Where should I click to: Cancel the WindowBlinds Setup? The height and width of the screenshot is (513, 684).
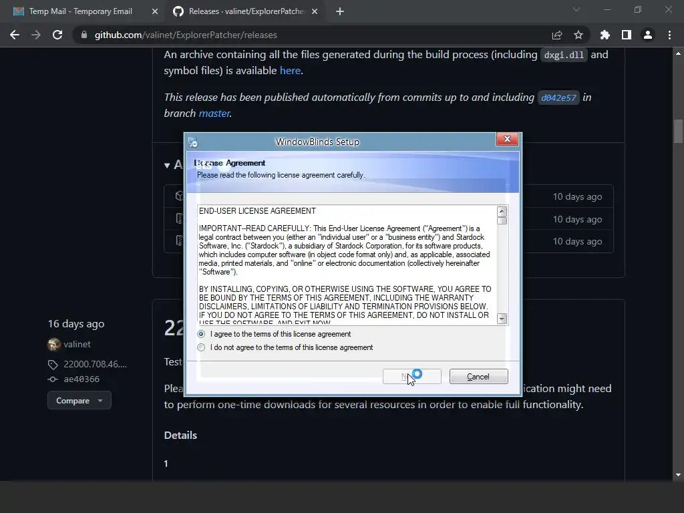tap(478, 377)
